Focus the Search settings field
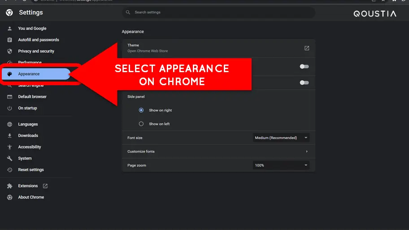409x230 pixels. [218, 12]
